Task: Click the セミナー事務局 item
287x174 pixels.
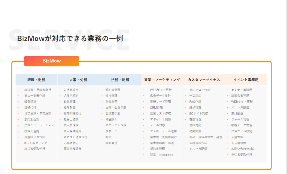Action: point(242,90)
